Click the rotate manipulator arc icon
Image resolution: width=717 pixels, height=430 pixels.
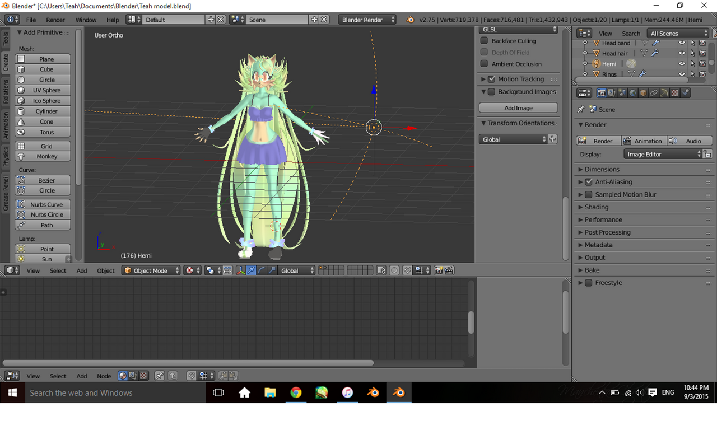(262, 270)
